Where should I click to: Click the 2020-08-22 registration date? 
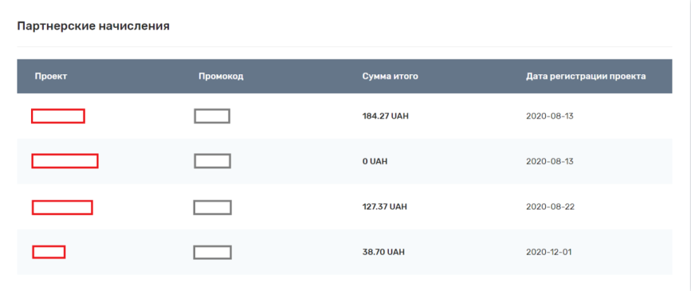point(549,207)
